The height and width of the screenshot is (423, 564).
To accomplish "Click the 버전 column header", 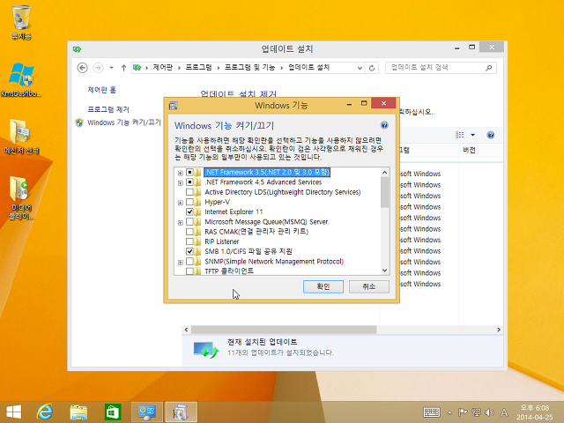I will point(469,150).
